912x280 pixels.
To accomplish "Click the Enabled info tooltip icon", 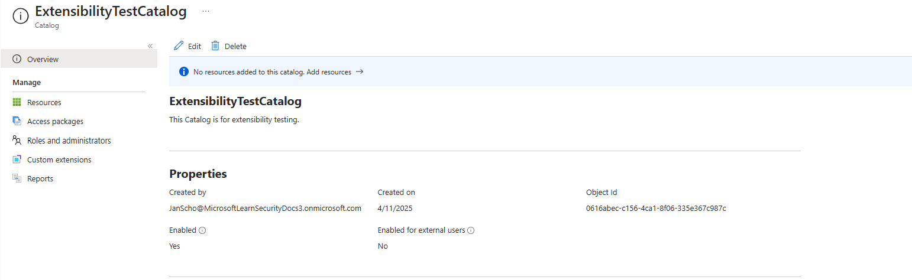I will (202, 230).
